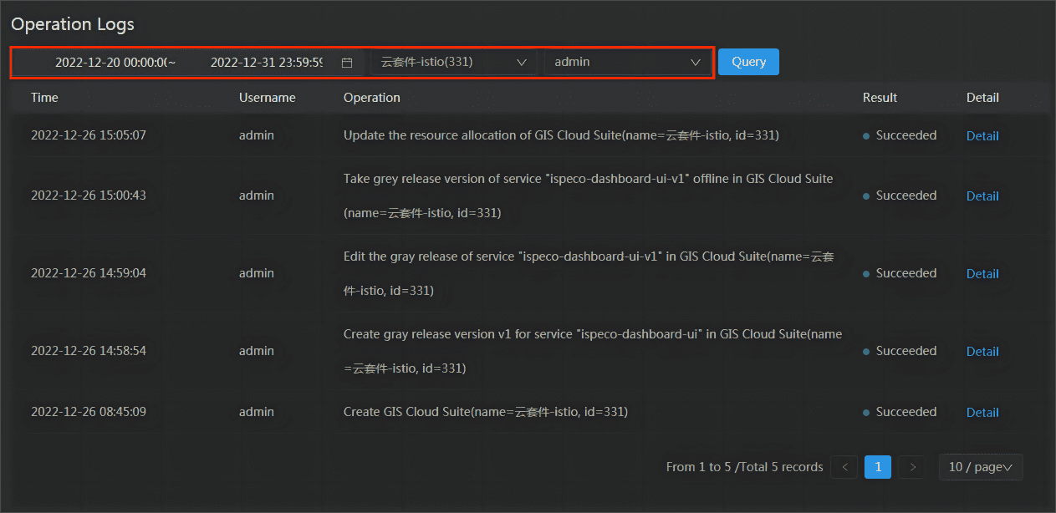
Task: Click the 'Create gray release version v1' operation text
Action: (x=593, y=351)
